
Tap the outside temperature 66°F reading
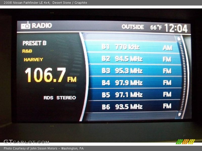pyautogui.click(x=156, y=27)
